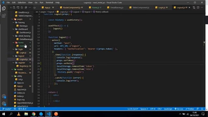Viewport: 208px width, 117px height.
Task: Click Spaces: 2 indentation setting
Action: point(144,109)
